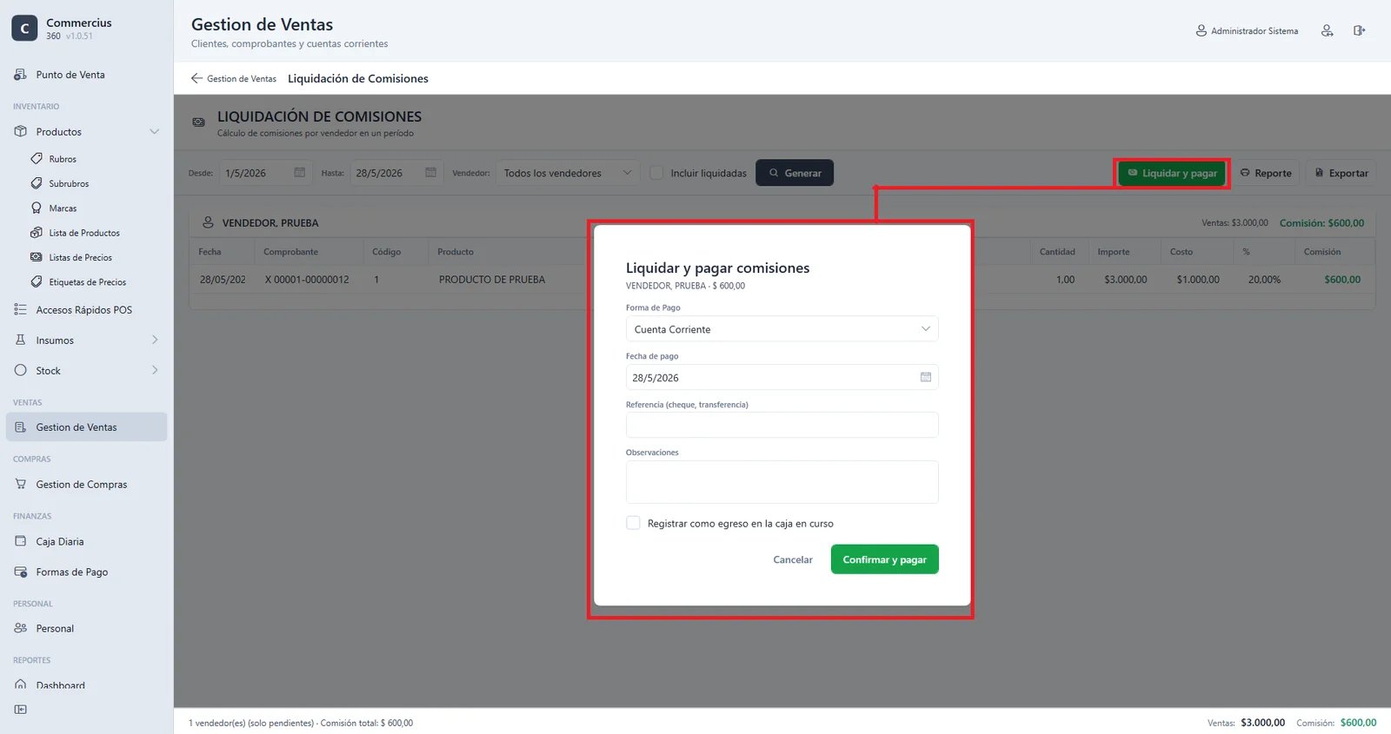This screenshot has width=1391, height=734.
Task: Click the Commercius logo icon
Action: click(x=24, y=29)
